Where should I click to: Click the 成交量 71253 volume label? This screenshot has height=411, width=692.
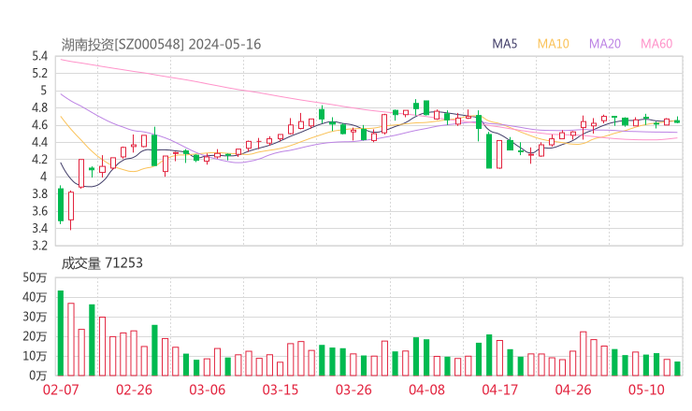coord(102,263)
